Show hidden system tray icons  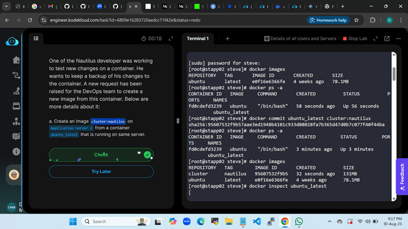tap(329, 221)
